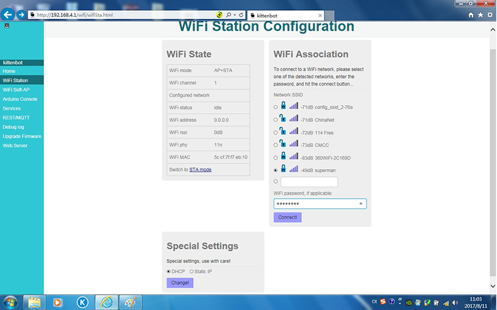Follow the STA mode link
Screen dimensions: 497x310
point(200,170)
